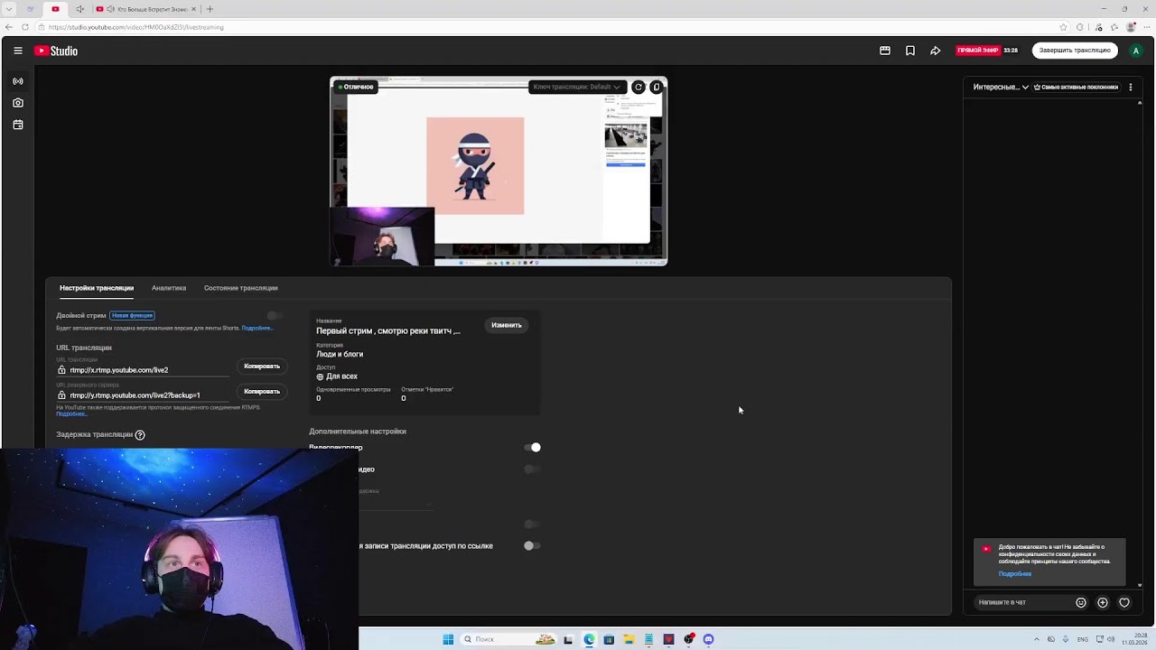Screen dimensions: 1156x650
Task: Select the Webcam camera sidebar icon
Action: point(18,103)
